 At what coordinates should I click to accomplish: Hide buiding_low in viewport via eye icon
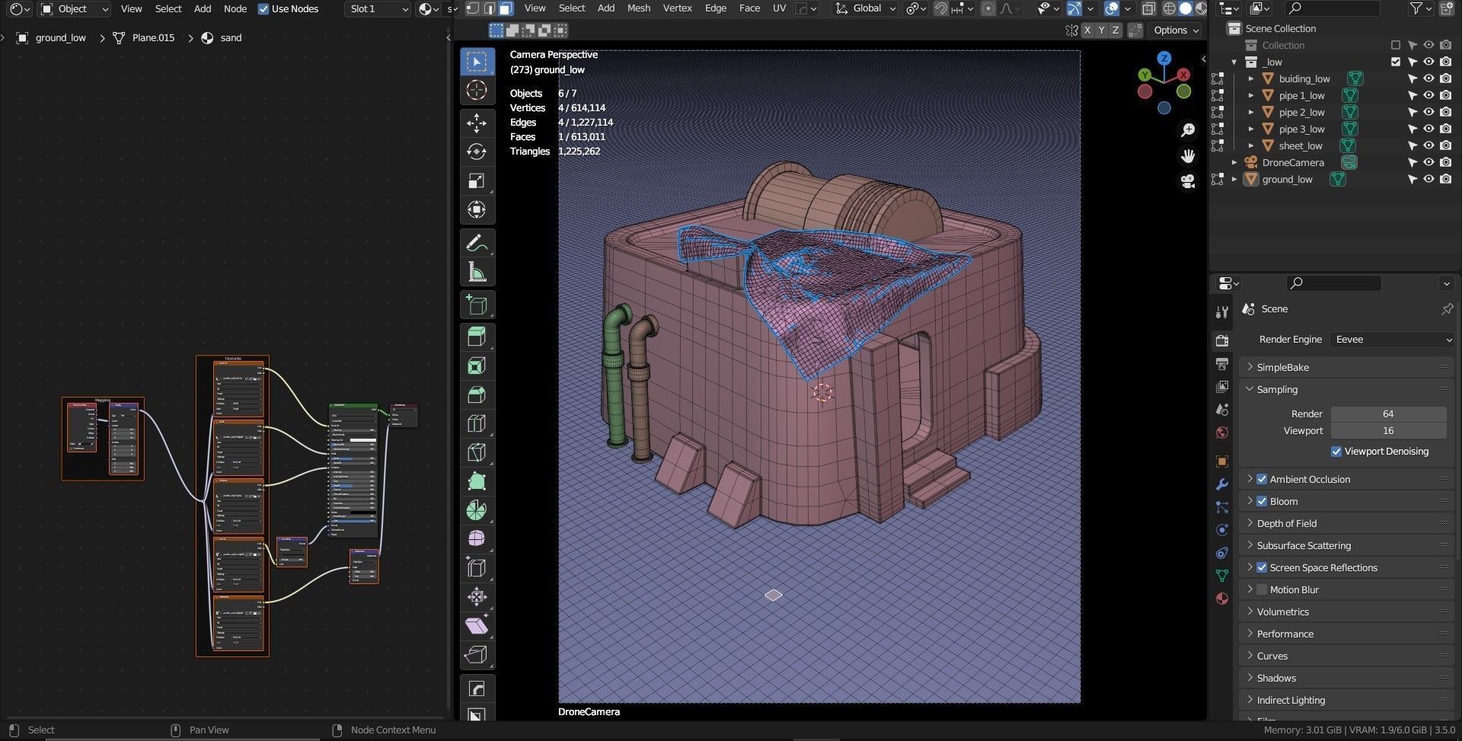point(1428,78)
